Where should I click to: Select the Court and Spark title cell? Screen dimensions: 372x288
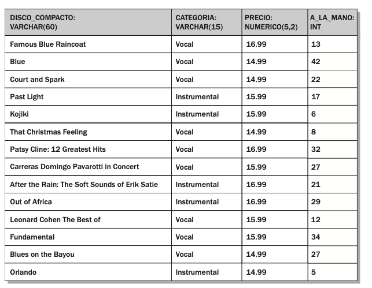pos(38,79)
